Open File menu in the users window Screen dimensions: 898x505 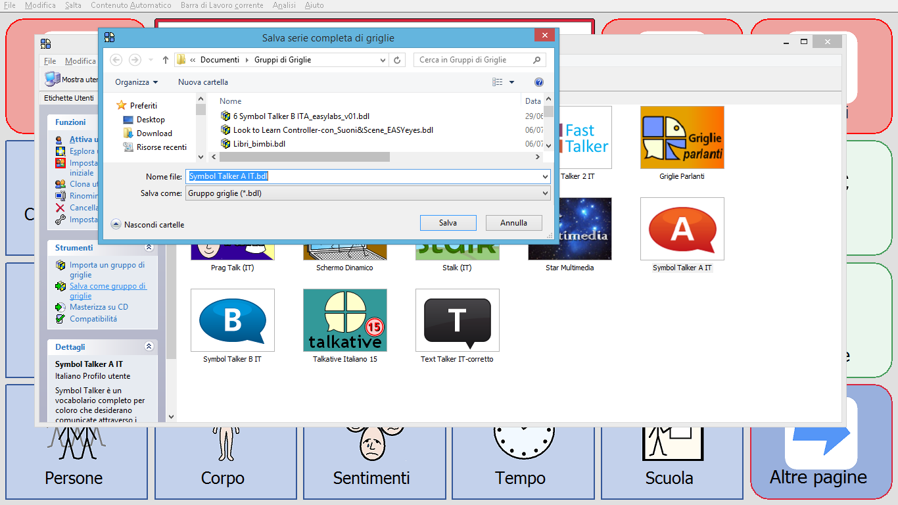click(x=50, y=61)
